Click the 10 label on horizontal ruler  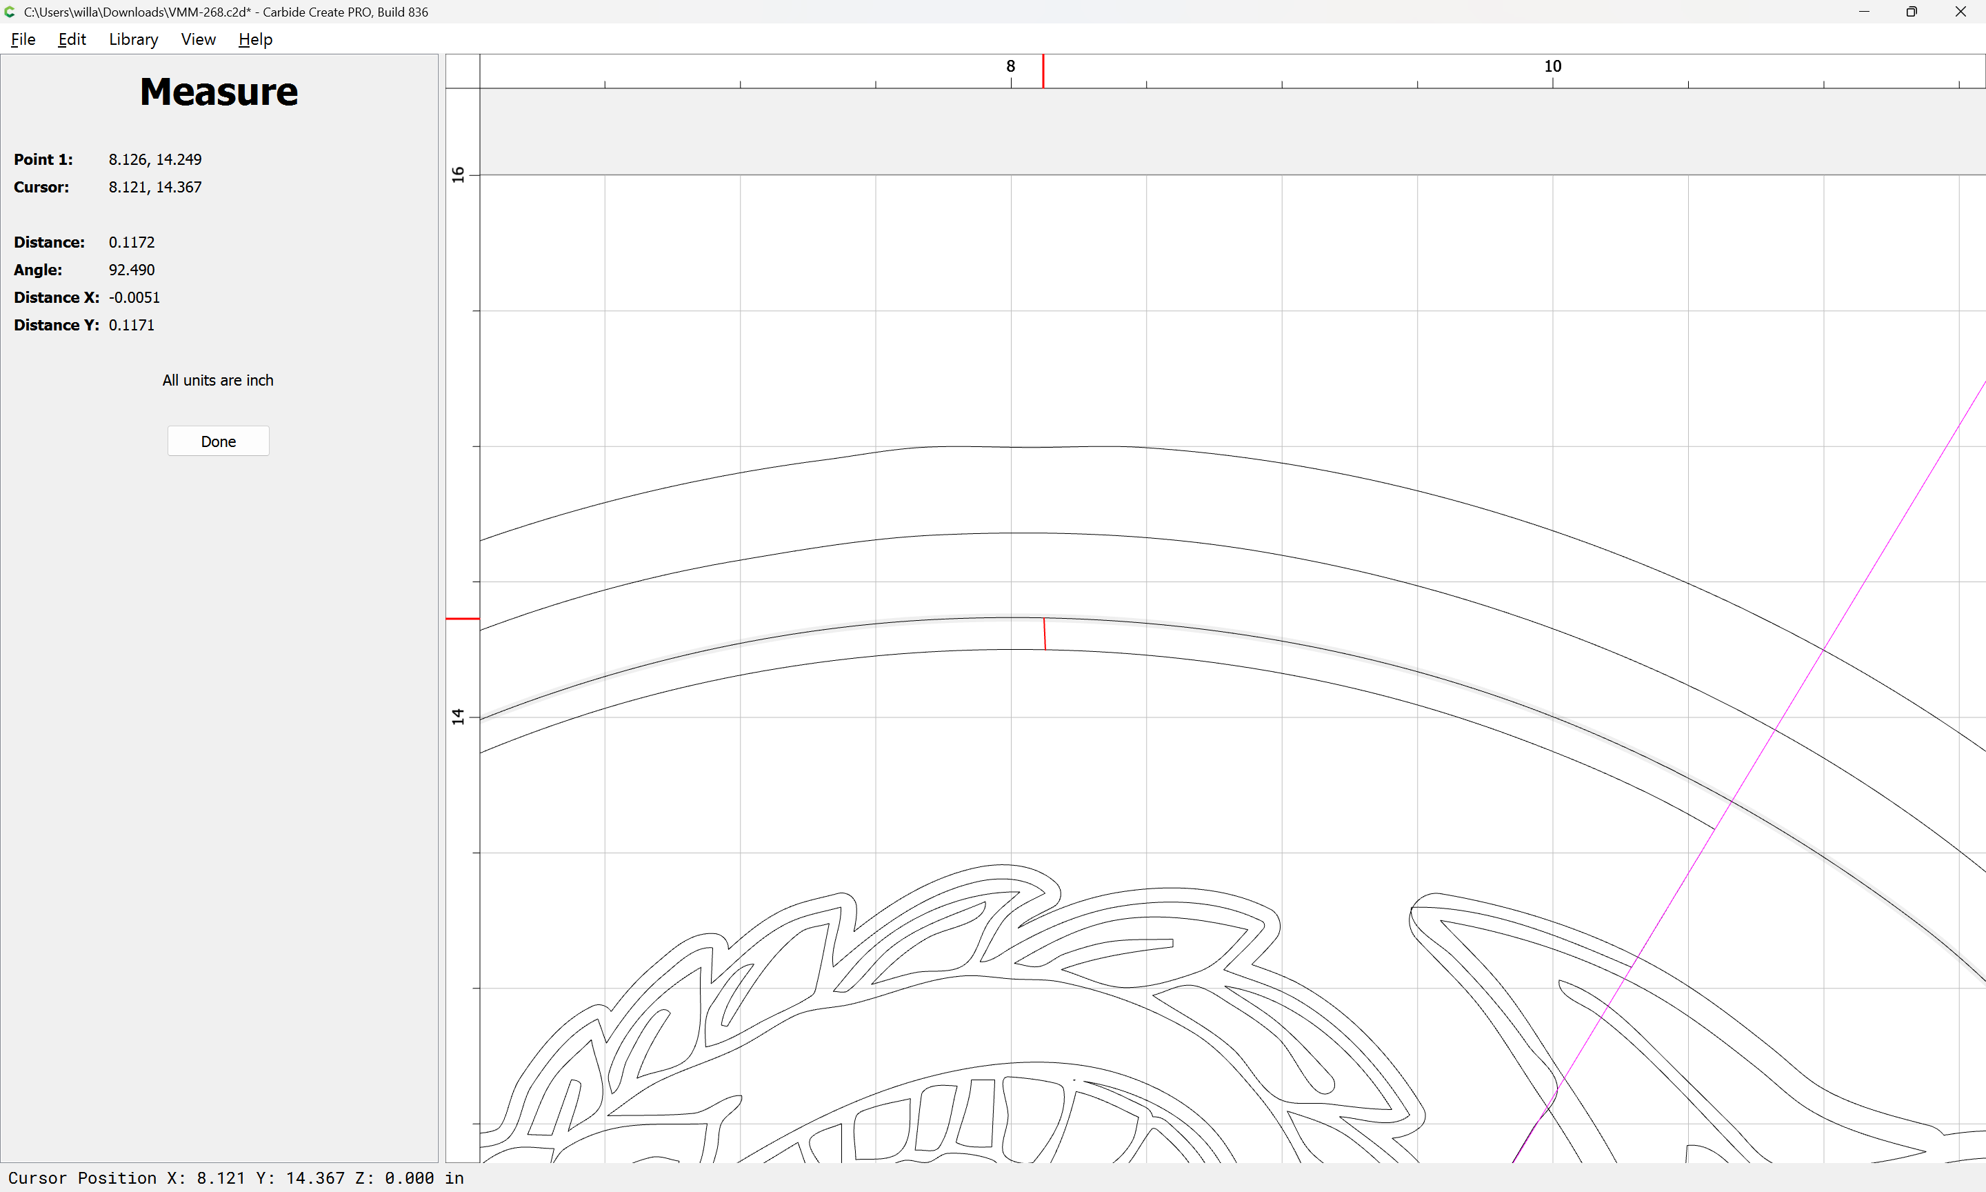1552,66
